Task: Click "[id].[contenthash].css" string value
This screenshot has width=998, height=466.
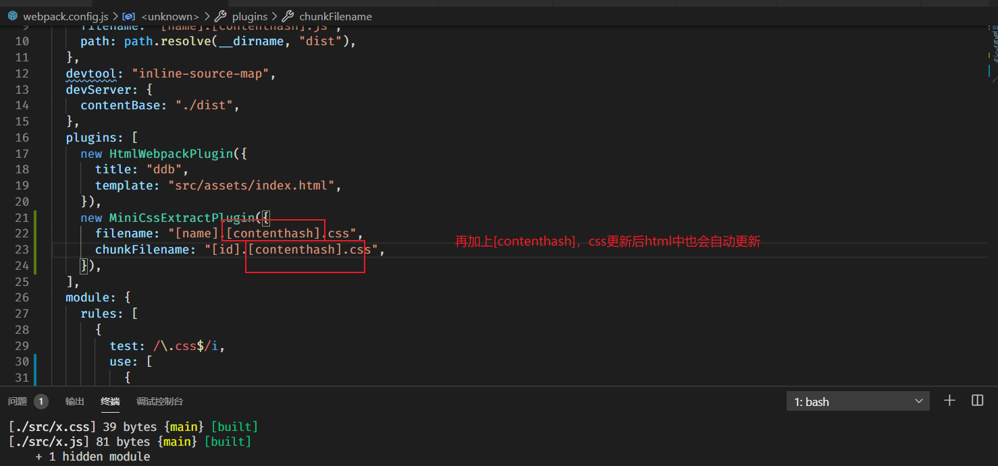Action: tap(292, 250)
